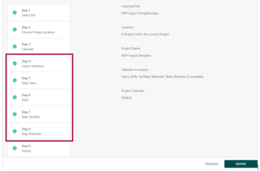
Task: Go to Step 1 Select File
Action: click(39, 13)
